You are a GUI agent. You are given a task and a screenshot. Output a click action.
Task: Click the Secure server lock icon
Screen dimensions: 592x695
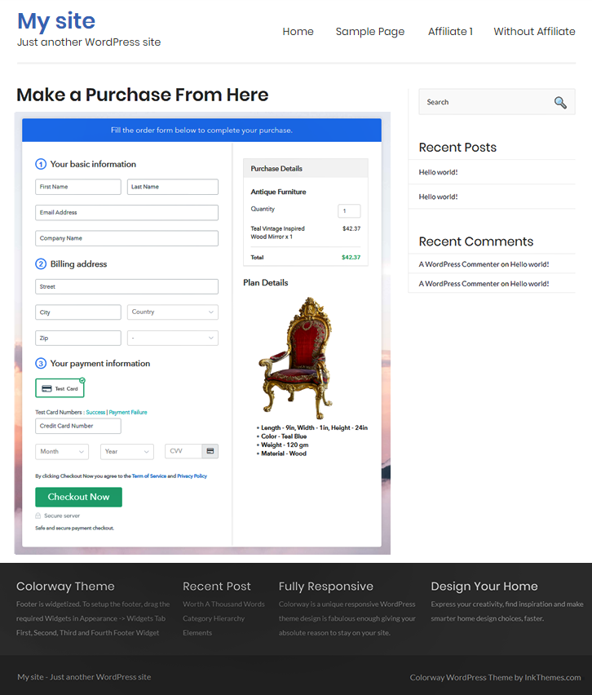(38, 516)
